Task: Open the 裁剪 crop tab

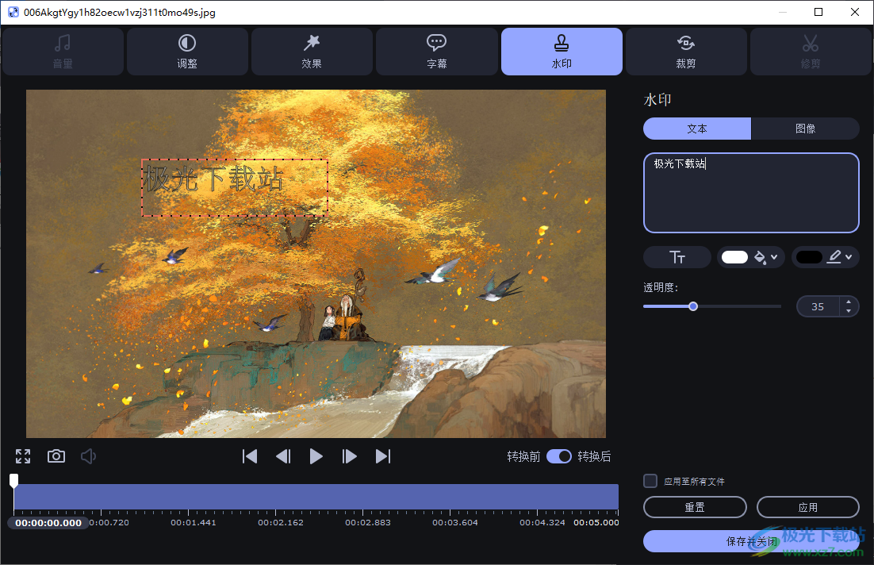Action: [x=686, y=52]
